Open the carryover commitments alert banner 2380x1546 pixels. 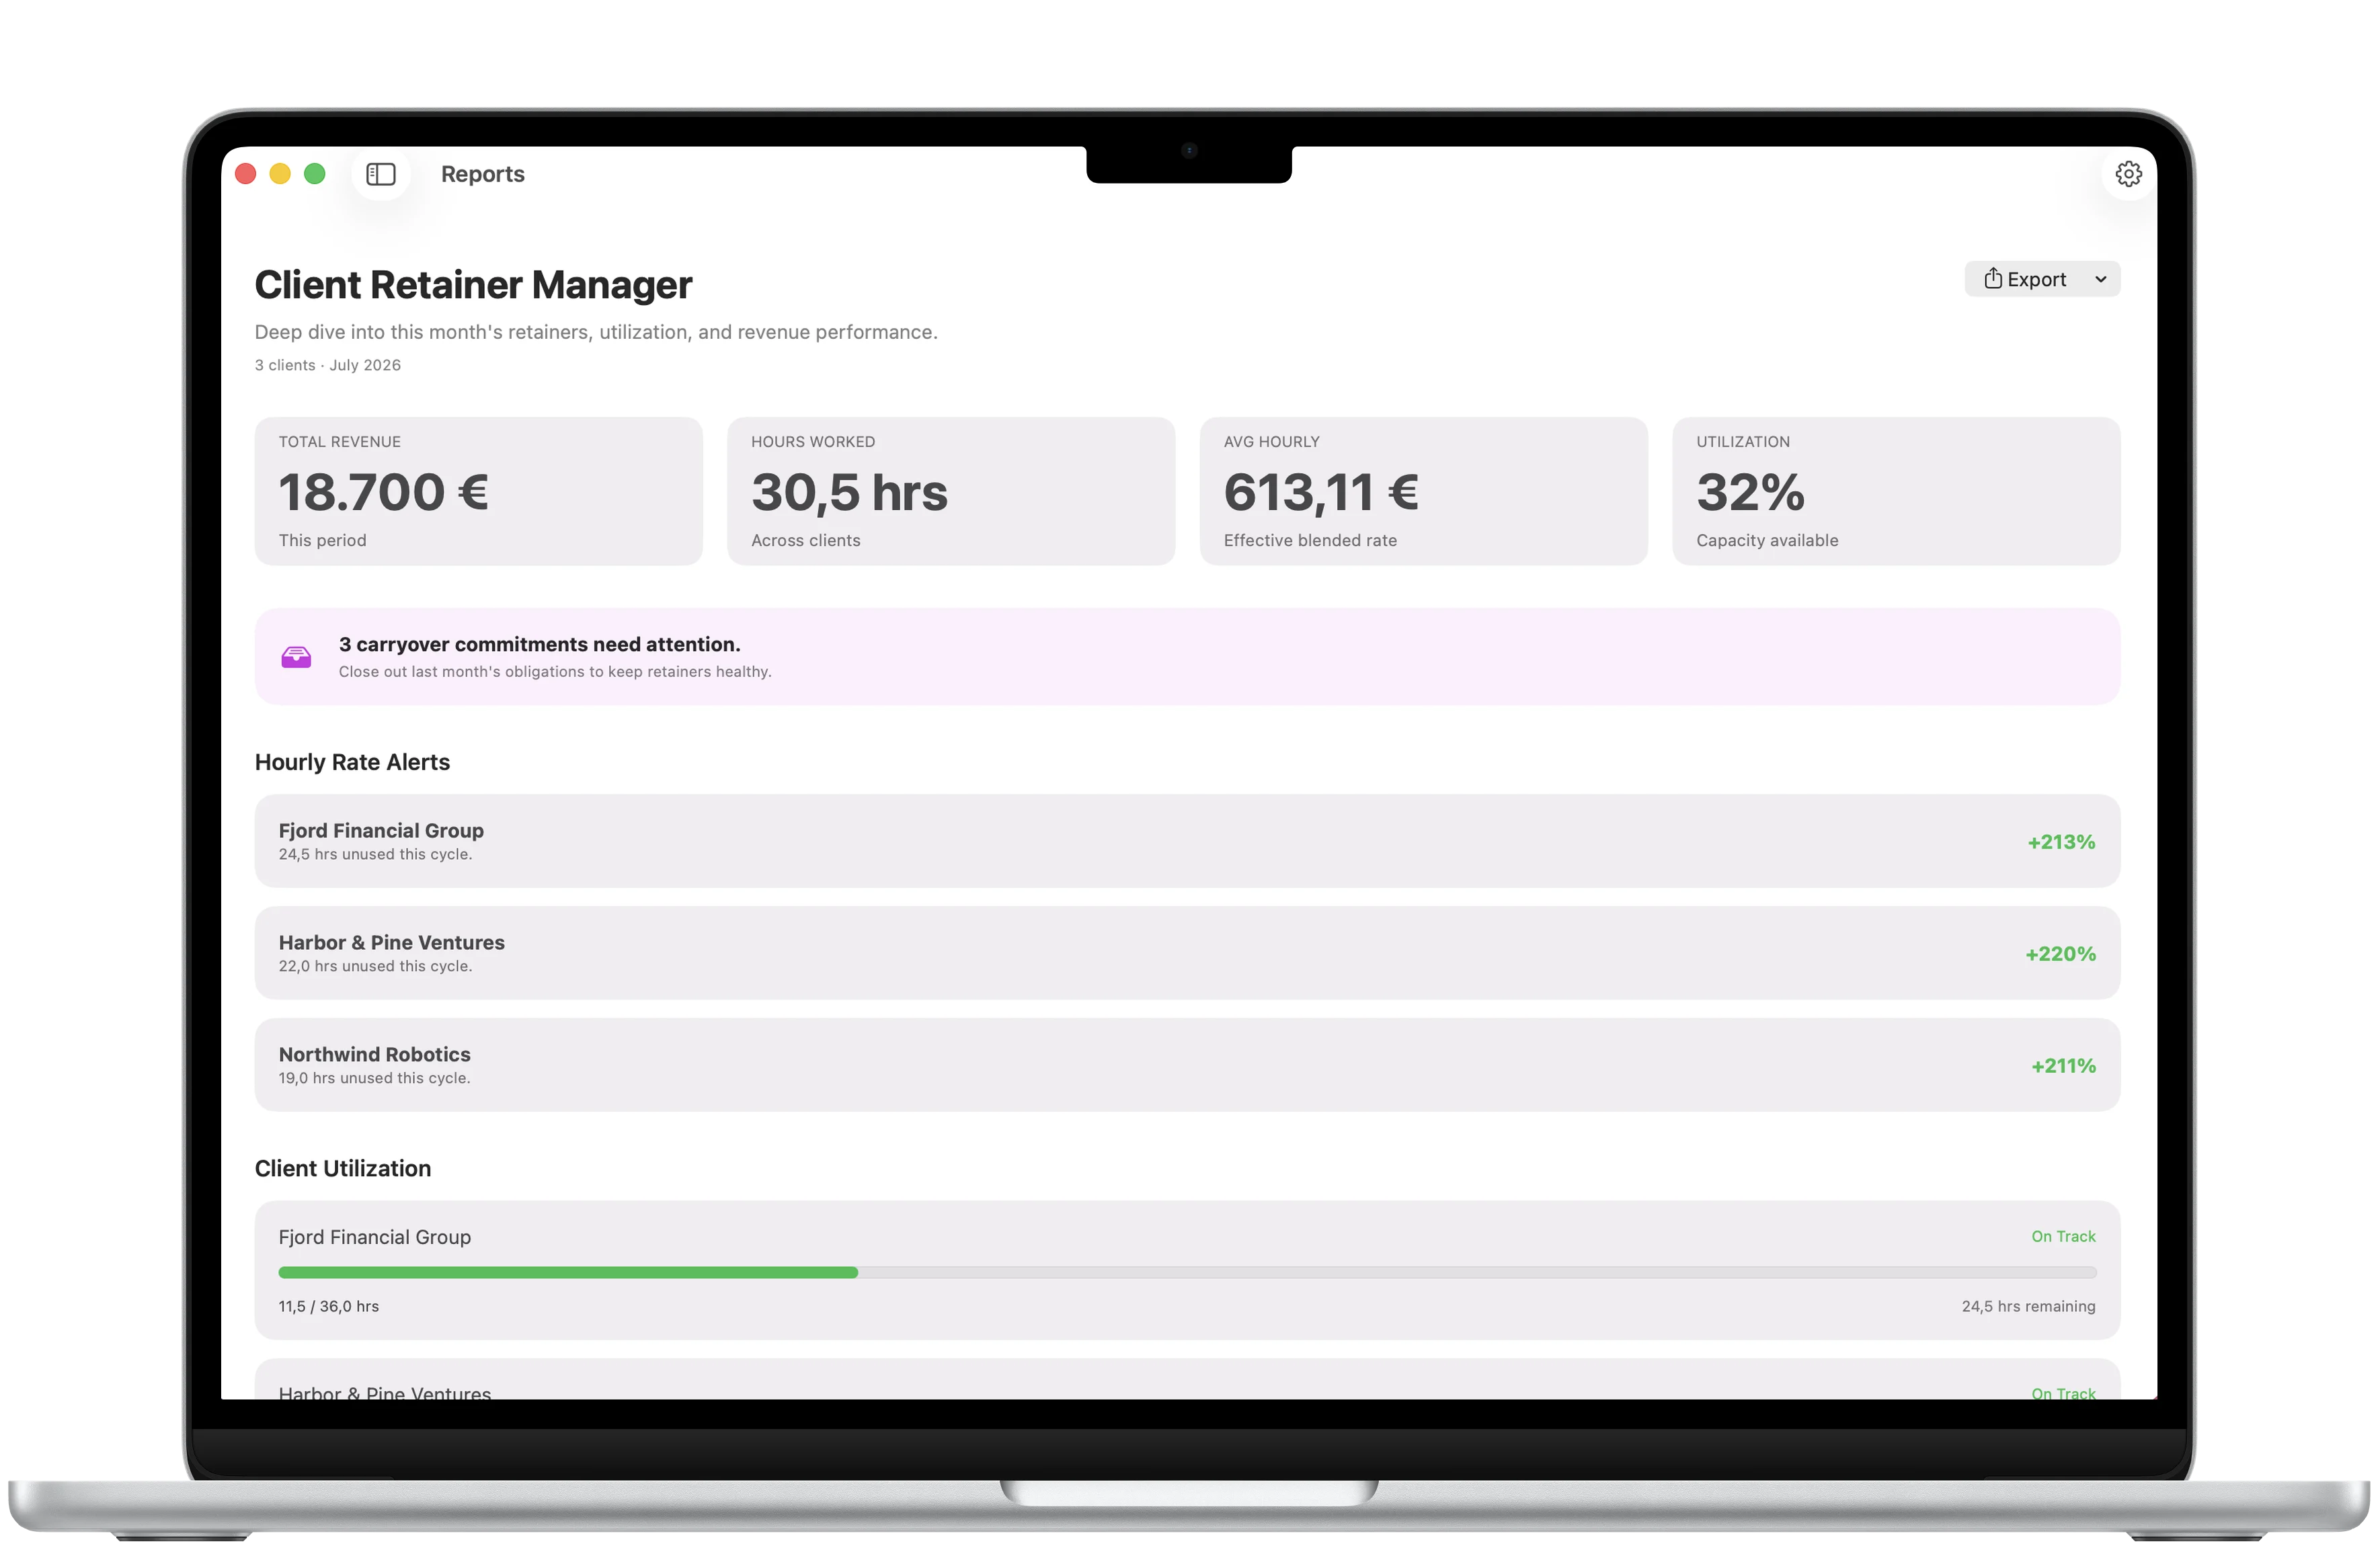tap(1187, 656)
